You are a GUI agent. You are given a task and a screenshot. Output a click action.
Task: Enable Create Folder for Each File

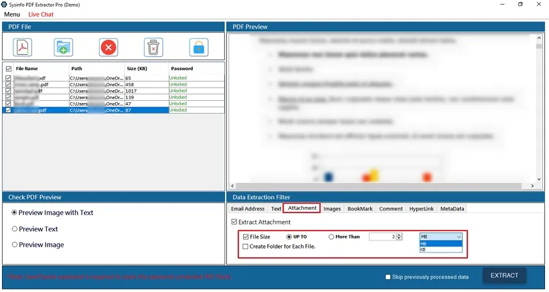(246, 247)
